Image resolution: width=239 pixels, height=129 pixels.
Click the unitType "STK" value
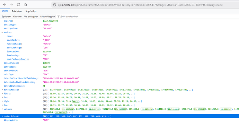tap(46, 75)
